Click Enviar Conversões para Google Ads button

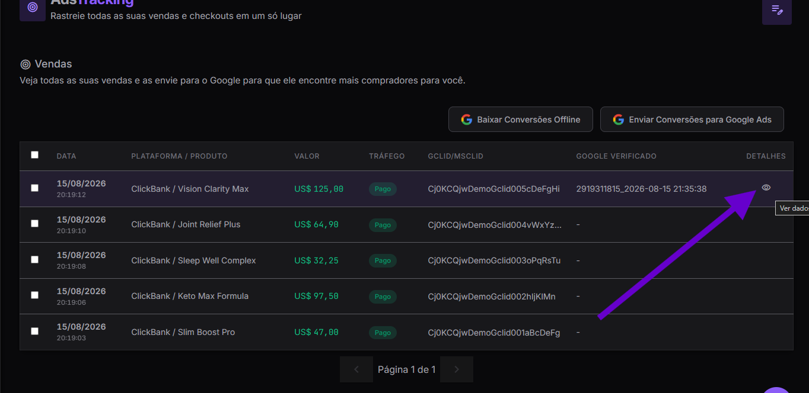point(692,120)
